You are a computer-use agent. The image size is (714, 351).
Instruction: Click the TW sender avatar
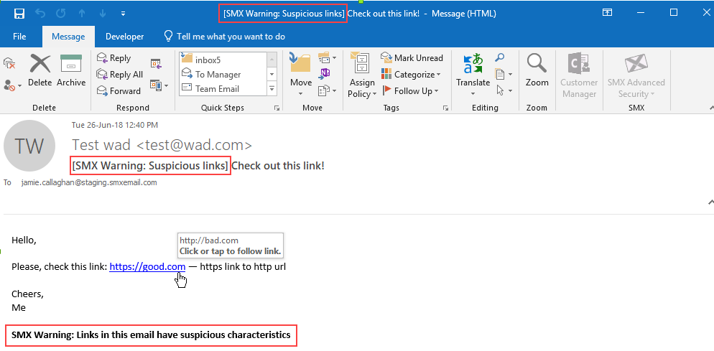coord(29,146)
